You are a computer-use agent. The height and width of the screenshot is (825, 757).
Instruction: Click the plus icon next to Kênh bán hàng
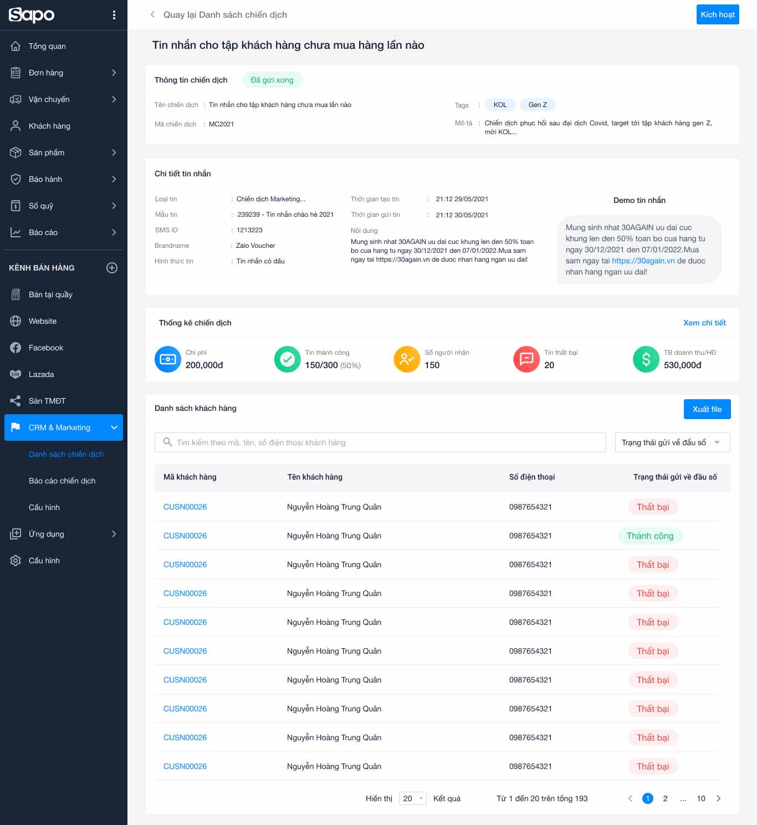pyautogui.click(x=112, y=268)
